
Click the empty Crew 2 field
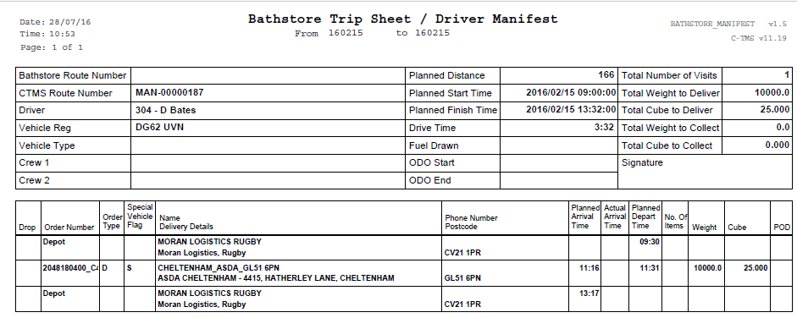[268, 180]
